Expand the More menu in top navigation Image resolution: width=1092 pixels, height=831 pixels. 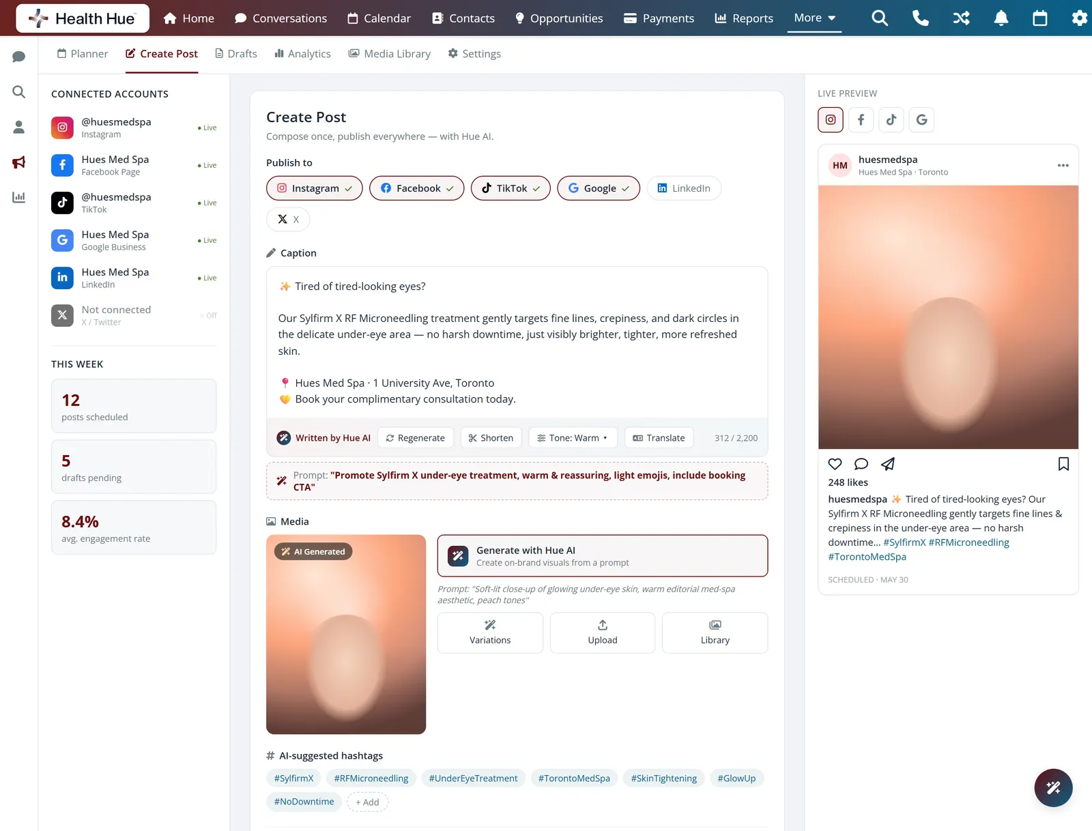[814, 18]
